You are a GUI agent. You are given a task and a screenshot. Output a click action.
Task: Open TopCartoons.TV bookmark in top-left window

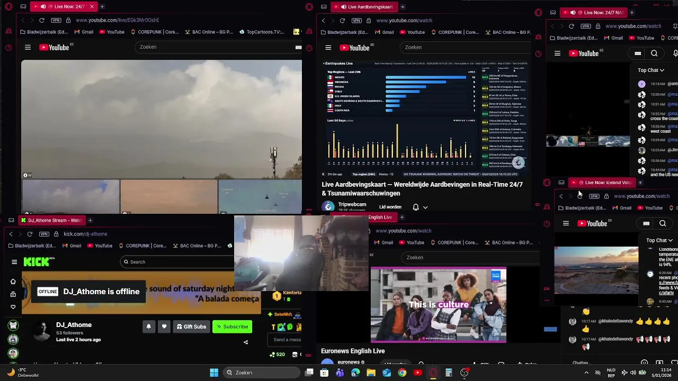[x=262, y=32]
